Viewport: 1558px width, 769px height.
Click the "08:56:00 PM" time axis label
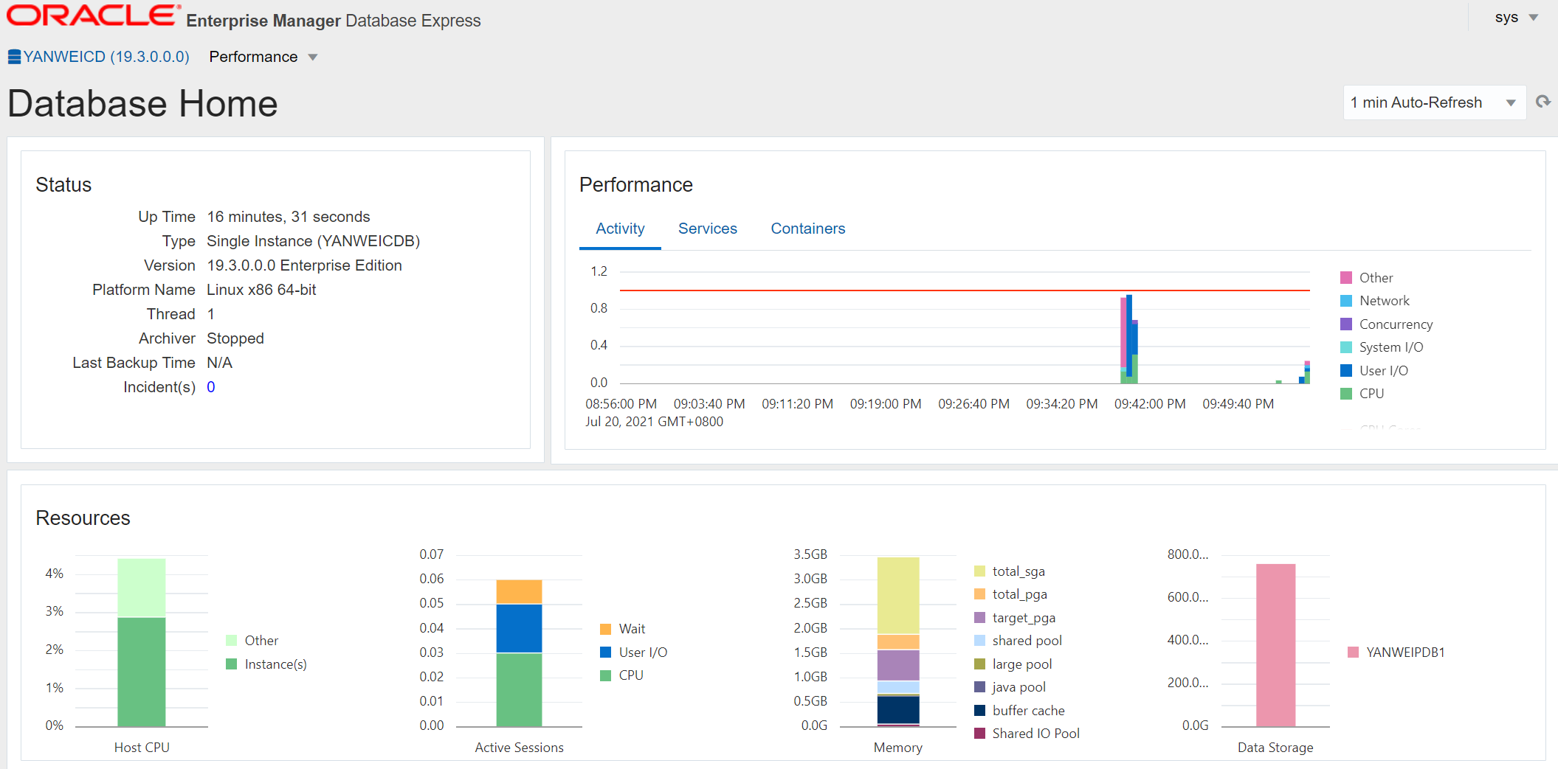[621, 404]
